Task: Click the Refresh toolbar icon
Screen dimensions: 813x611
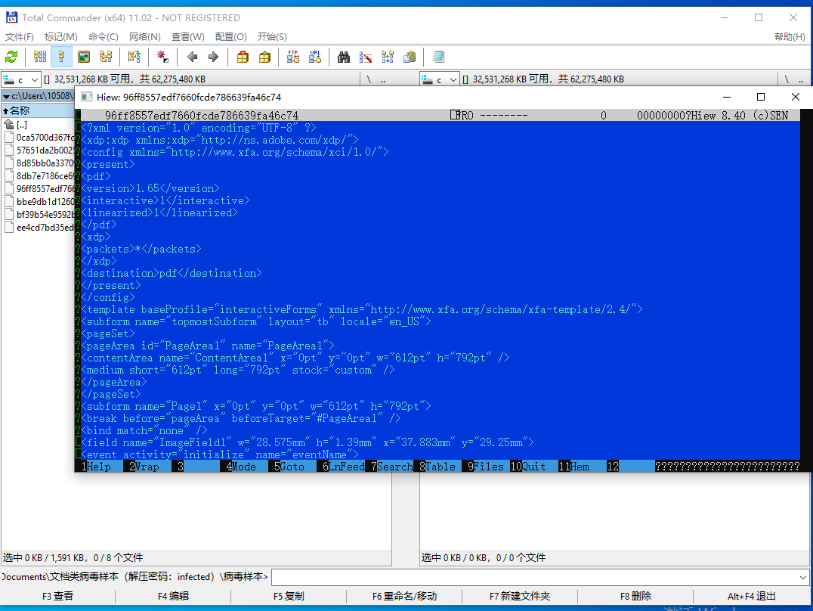Action: [x=11, y=57]
